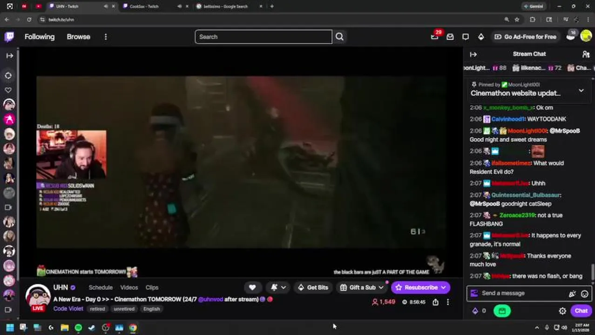Open Spotify from the taskbar
595x335 pixels.
pyautogui.click(x=78, y=328)
